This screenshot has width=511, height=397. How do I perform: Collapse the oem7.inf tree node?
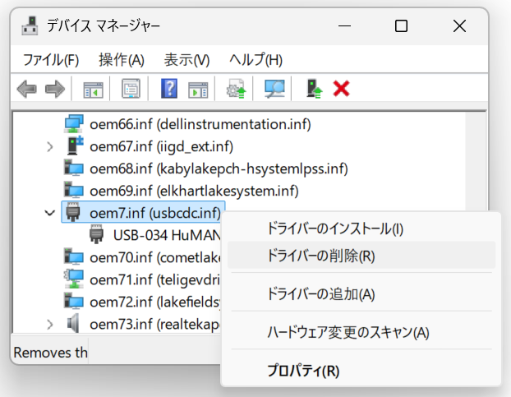[49, 213]
